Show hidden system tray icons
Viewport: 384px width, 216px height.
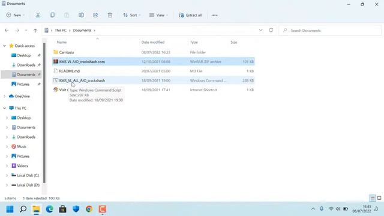point(313,209)
